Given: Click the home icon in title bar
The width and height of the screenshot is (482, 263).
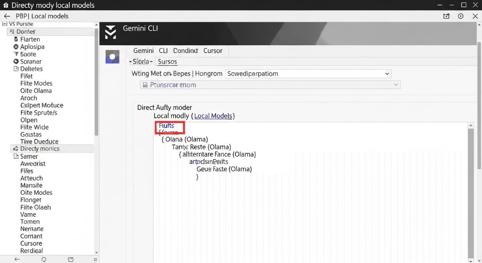Looking at the screenshot, I should point(6,5).
